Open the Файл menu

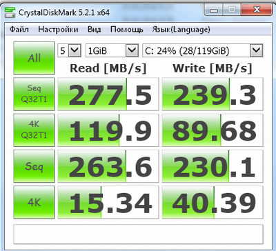tap(19, 30)
